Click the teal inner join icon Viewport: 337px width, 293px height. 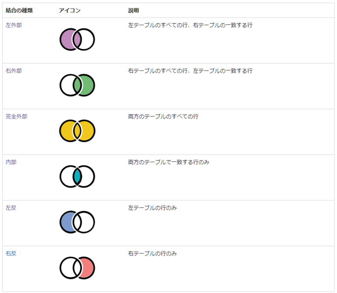(x=77, y=177)
